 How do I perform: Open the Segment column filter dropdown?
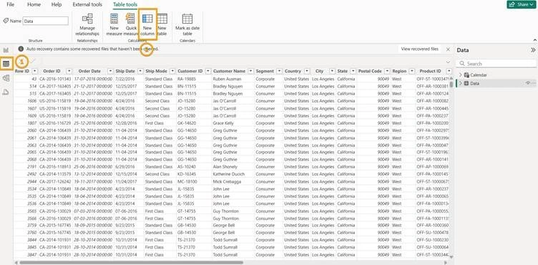click(x=279, y=71)
